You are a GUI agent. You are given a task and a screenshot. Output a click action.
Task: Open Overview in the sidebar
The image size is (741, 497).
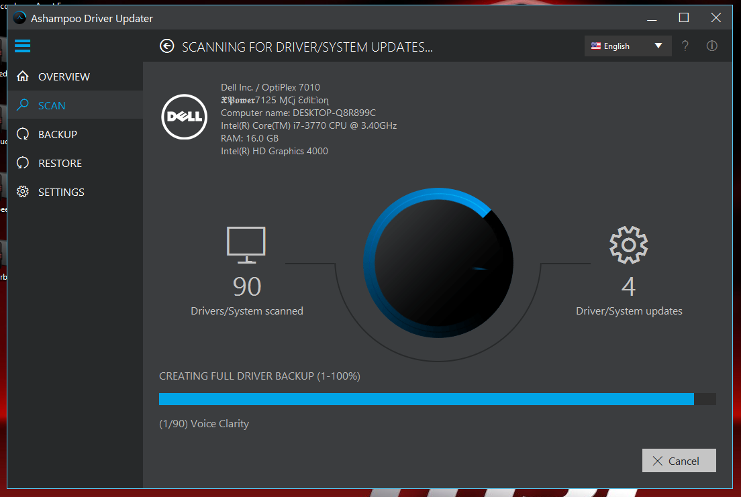click(x=75, y=76)
